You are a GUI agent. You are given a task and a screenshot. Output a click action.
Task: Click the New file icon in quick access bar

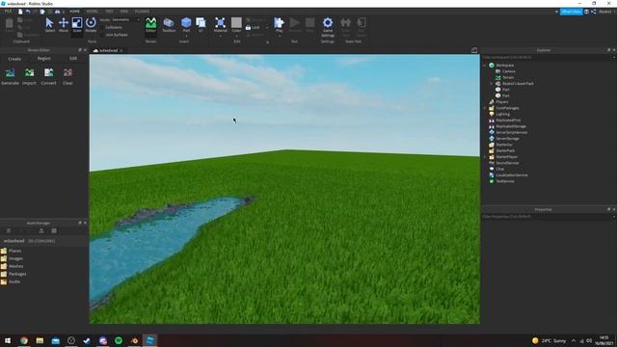point(20,12)
